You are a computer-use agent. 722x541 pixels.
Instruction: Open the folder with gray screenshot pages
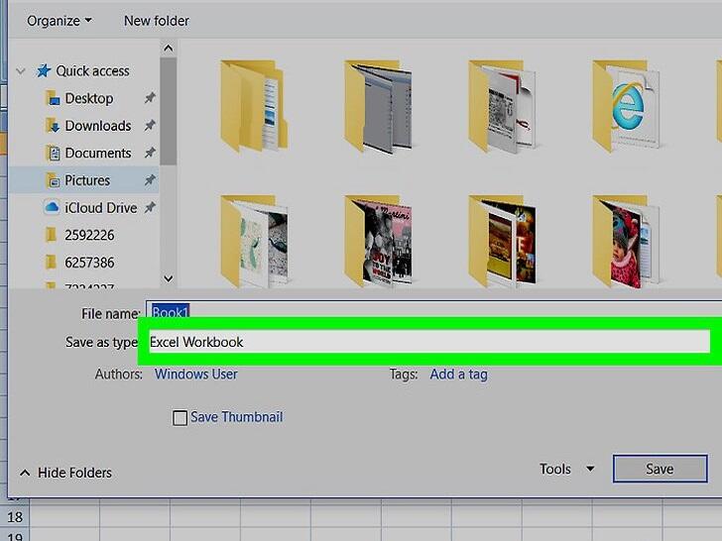click(378, 106)
